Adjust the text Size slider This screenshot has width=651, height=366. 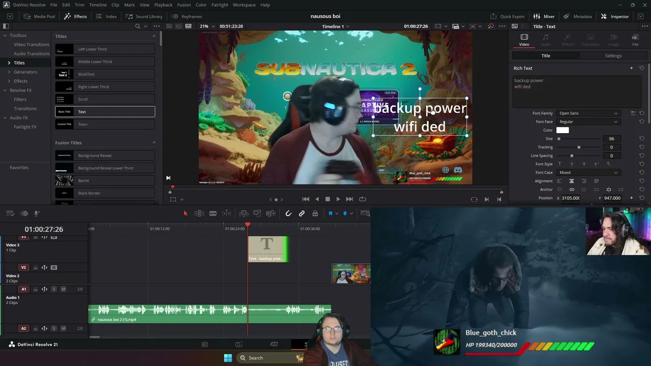[579, 139]
